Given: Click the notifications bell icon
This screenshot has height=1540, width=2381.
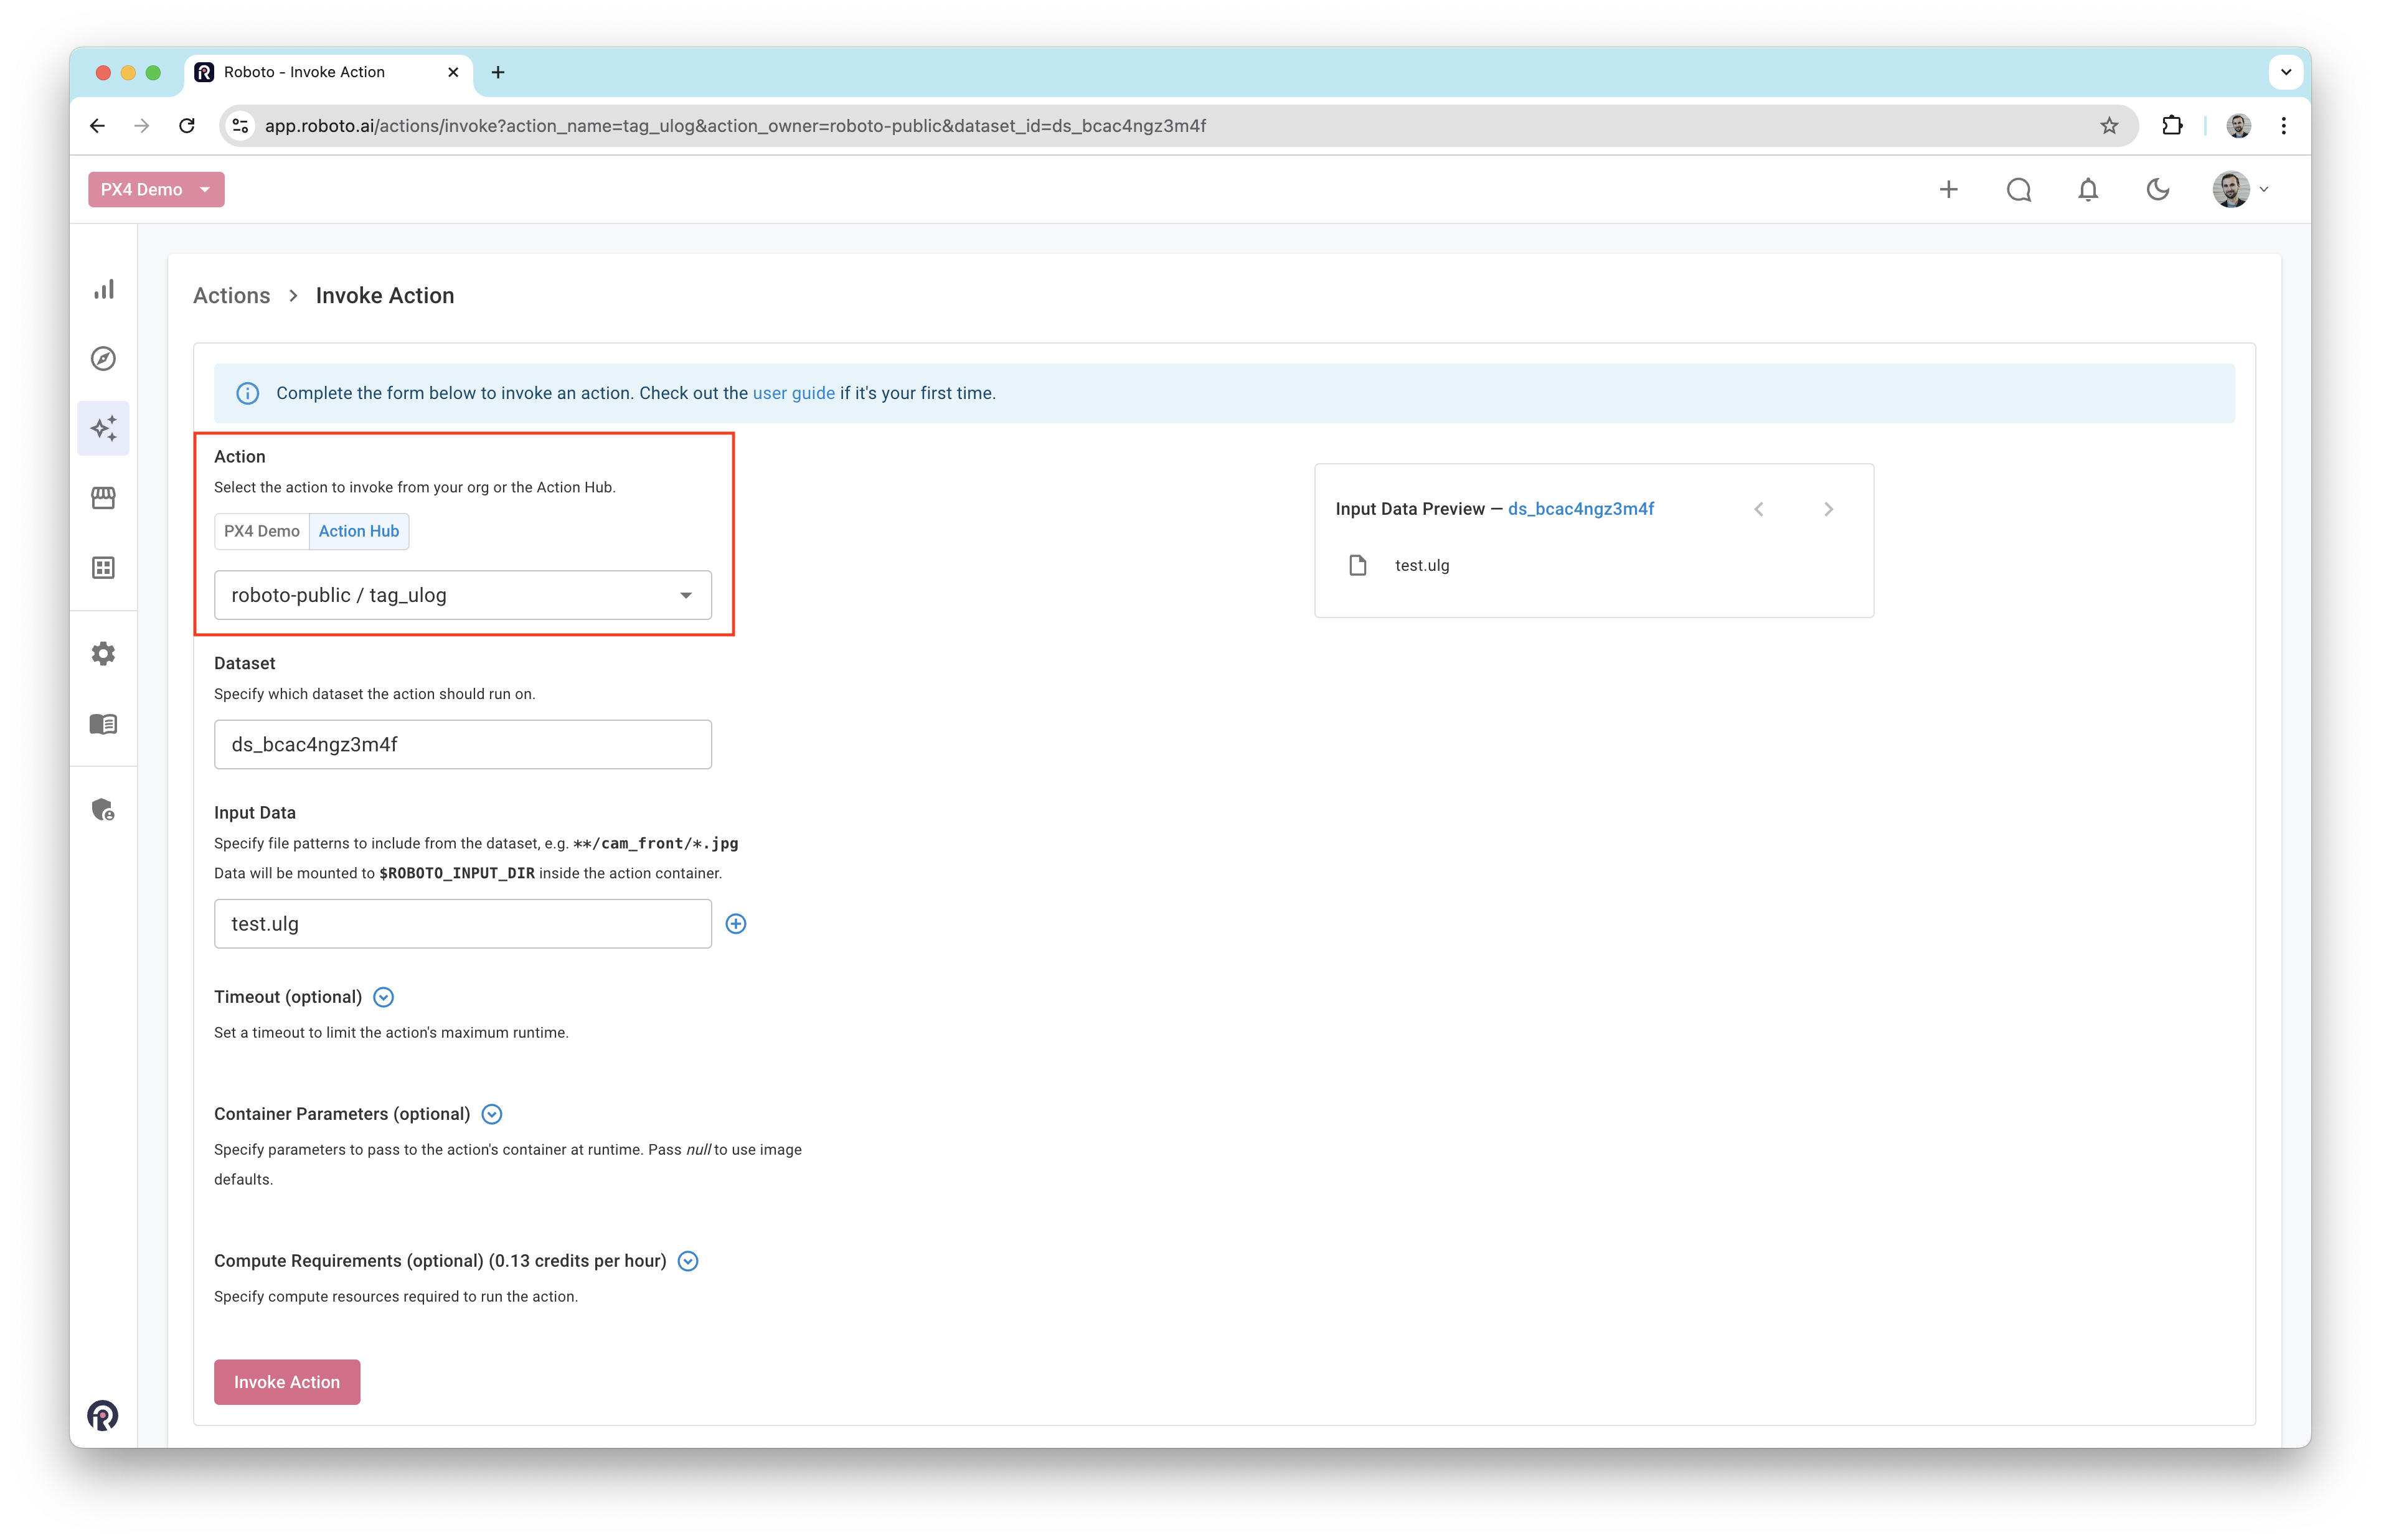Looking at the screenshot, I should [x=2088, y=190].
